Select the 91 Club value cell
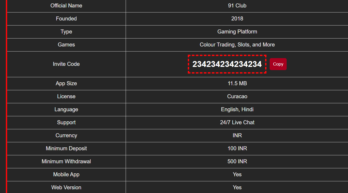348x193 pixels. pos(237,6)
